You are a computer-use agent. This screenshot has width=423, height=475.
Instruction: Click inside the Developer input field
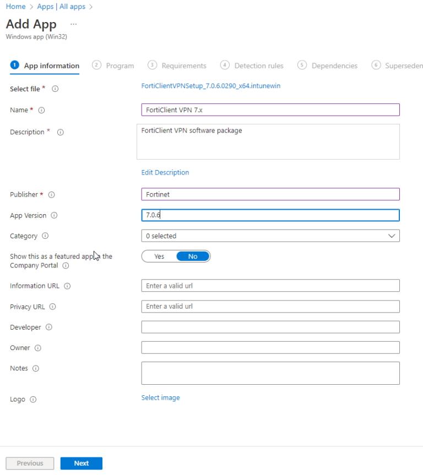[x=270, y=327]
